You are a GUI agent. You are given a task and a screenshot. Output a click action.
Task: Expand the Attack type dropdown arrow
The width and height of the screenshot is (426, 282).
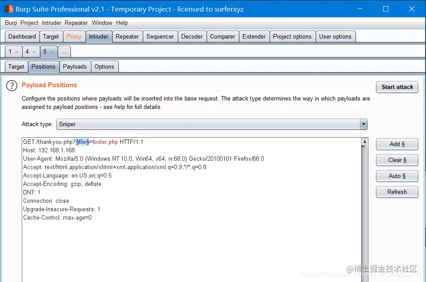(363, 124)
